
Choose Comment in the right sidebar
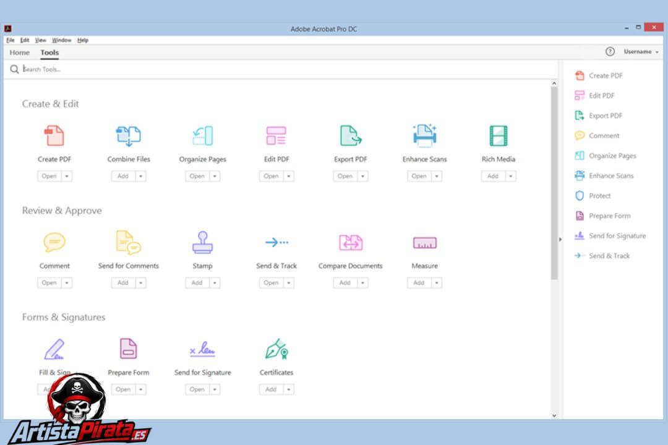(597, 135)
